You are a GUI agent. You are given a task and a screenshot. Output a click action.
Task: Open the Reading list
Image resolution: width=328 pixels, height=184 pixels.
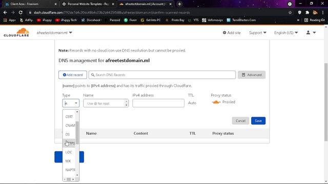315,20
